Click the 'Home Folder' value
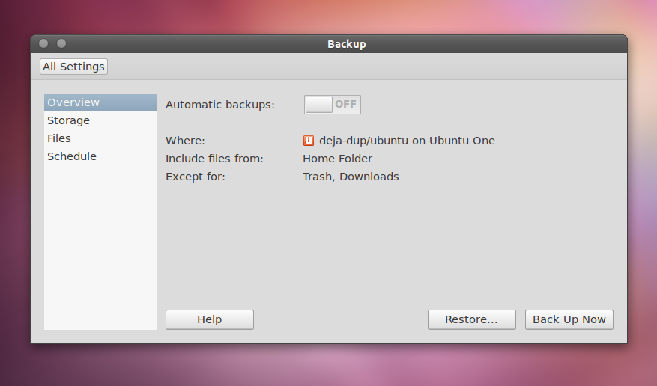Viewport: 657px width, 386px height. click(337, 159)
